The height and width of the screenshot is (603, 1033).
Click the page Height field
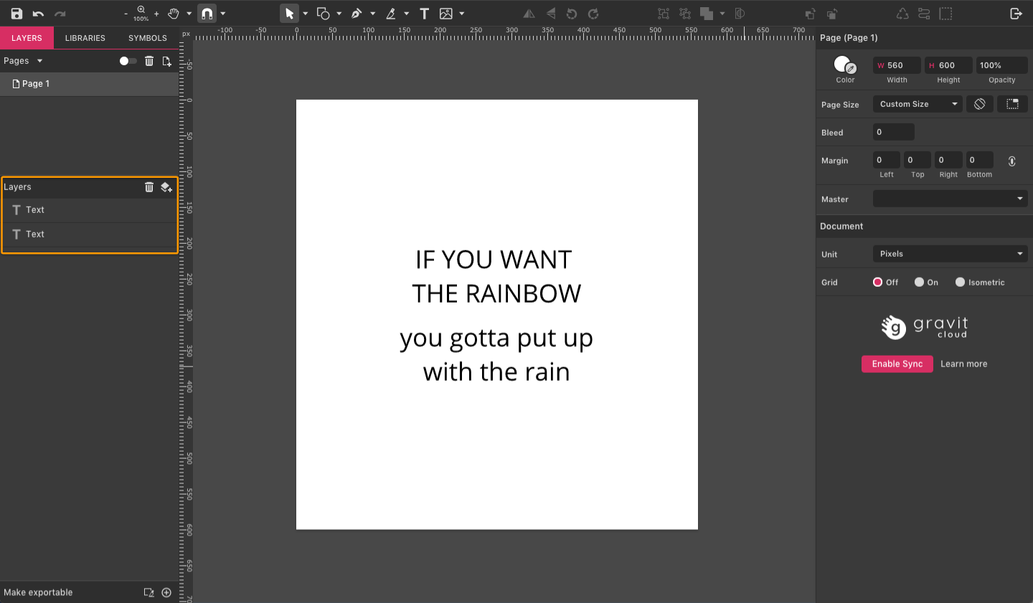click(x=948, y=65)
